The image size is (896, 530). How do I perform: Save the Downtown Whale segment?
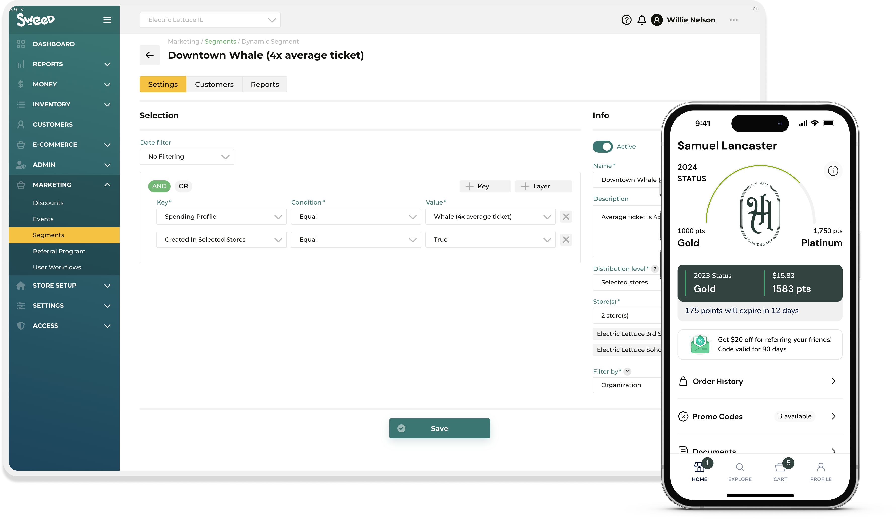click(x=439, y=428)
